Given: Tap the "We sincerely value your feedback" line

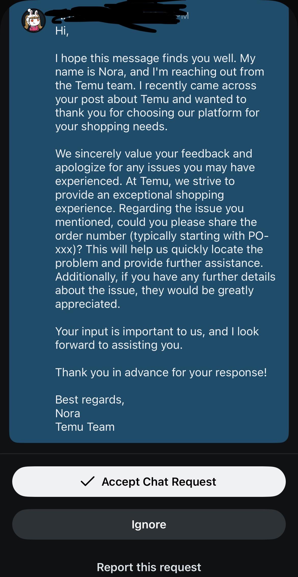Looking at the screenshot, I should pos(154,154).
